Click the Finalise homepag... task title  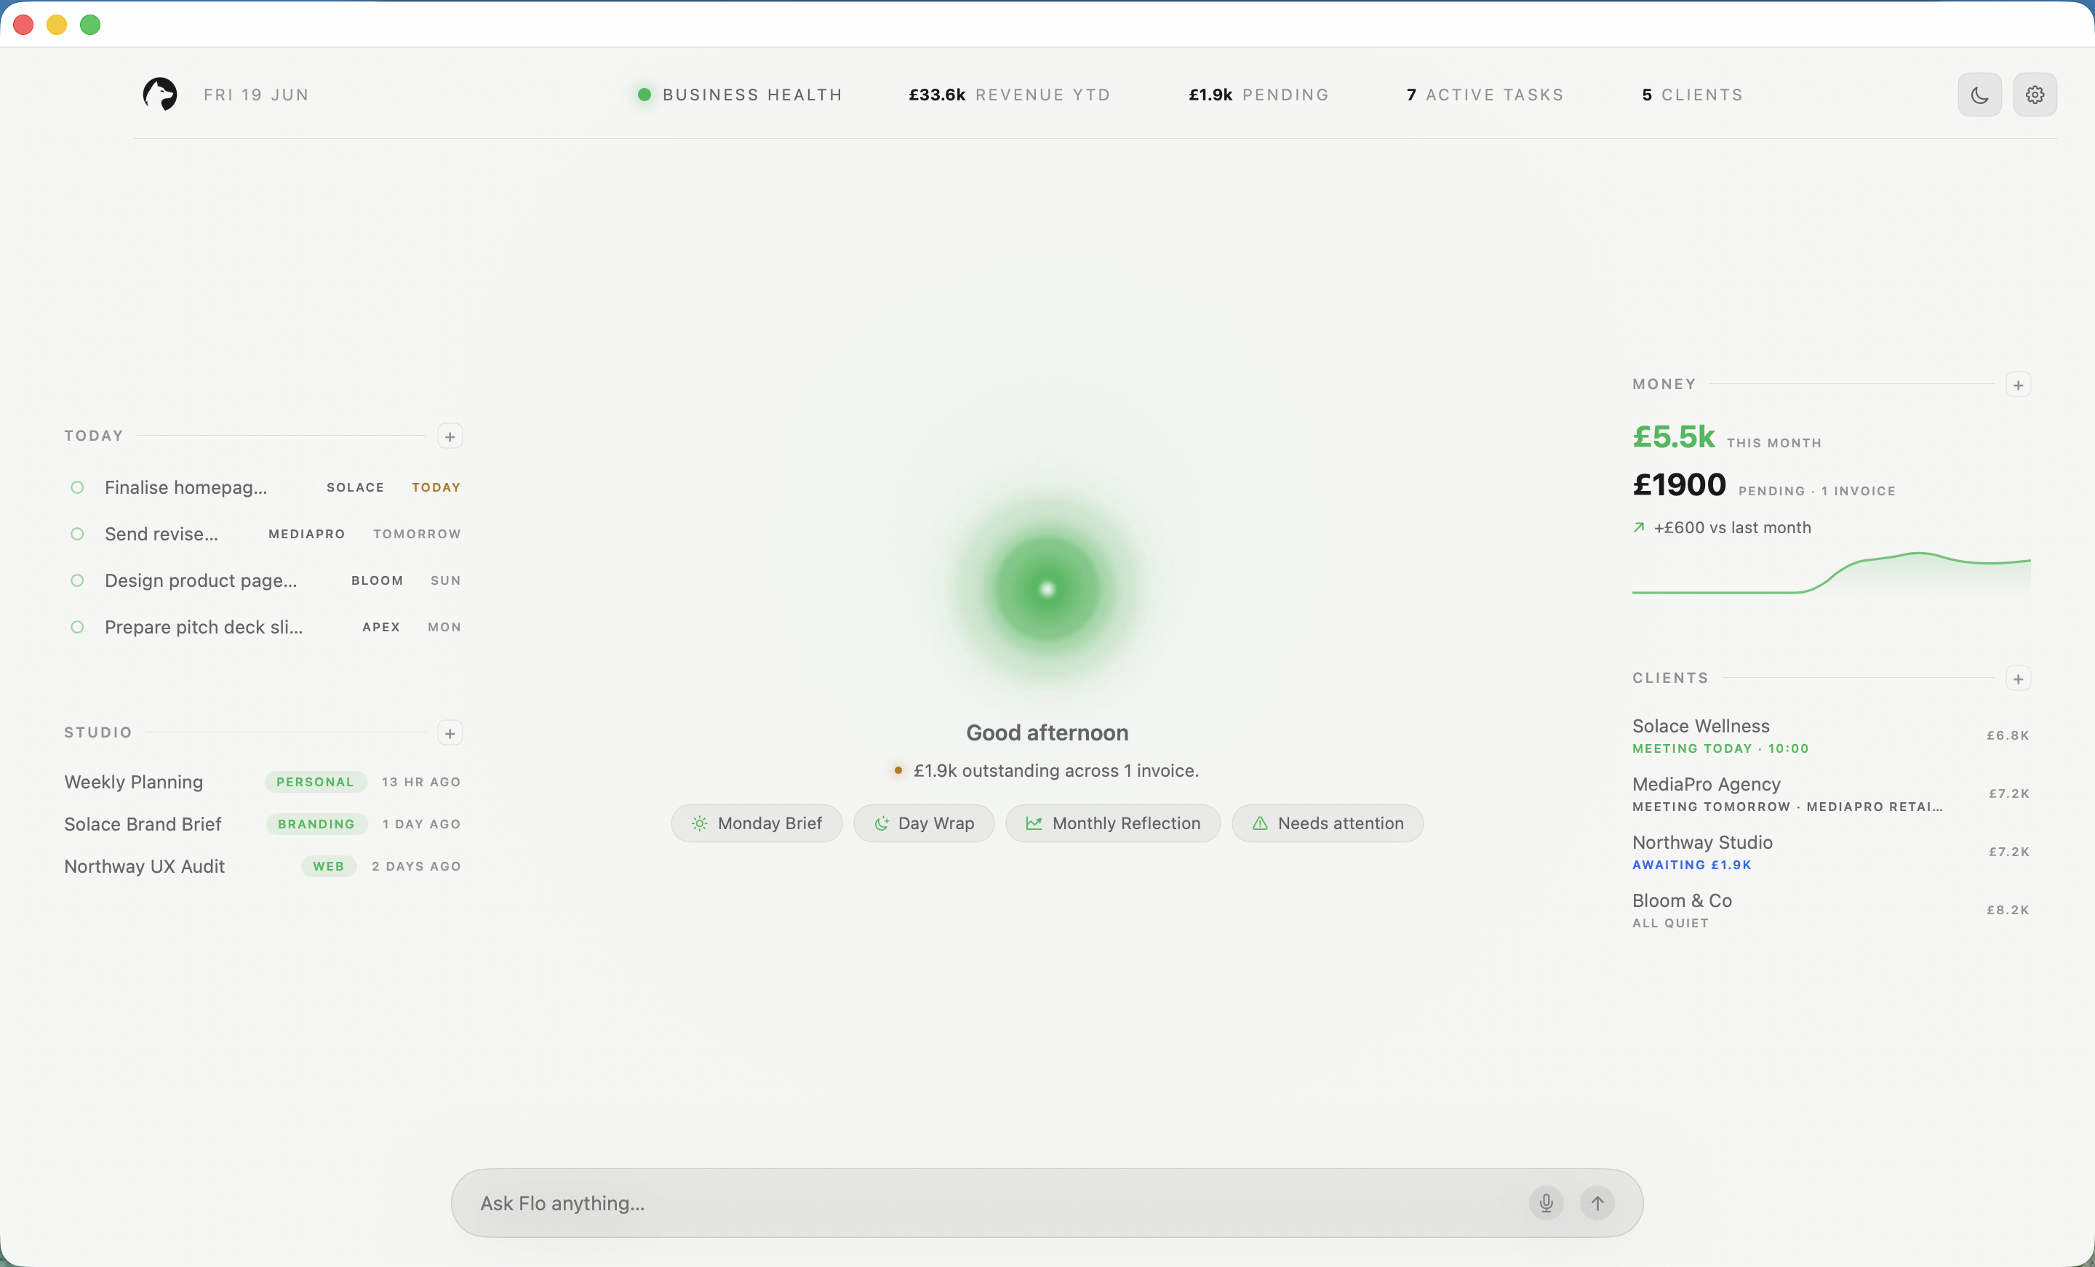185,487
